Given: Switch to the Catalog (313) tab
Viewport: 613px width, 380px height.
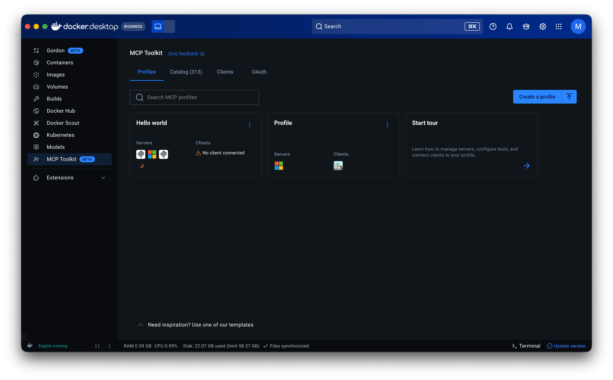Looking at the screenshot, I should coord(186,72).
